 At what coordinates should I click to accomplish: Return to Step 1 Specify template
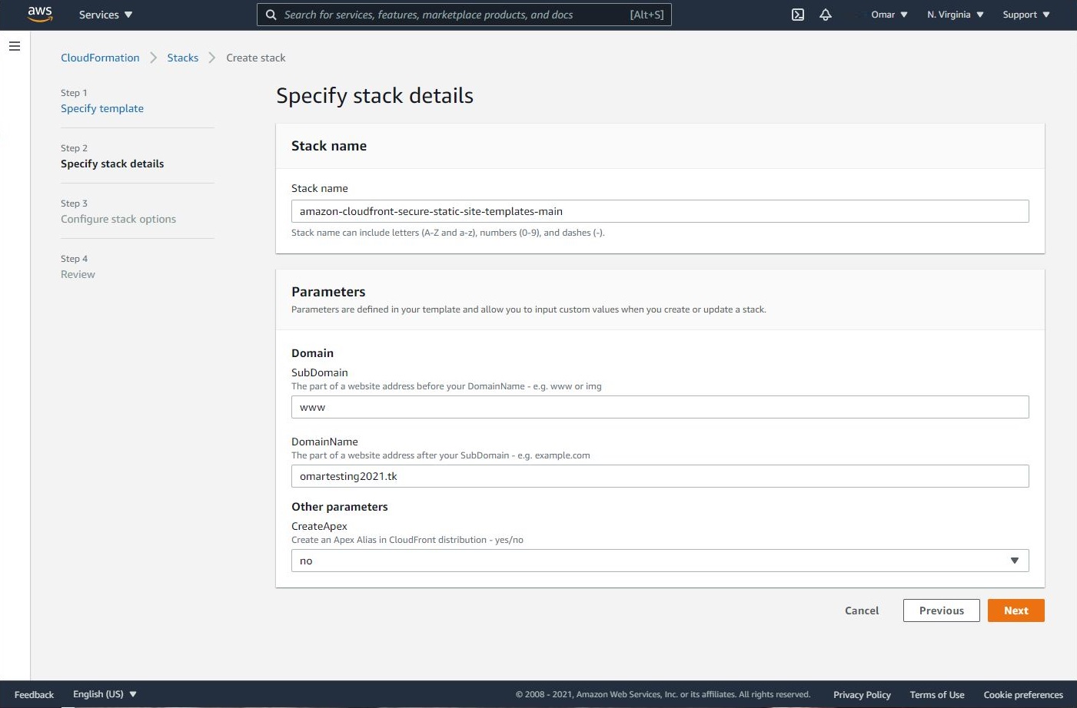(x=102, y=108)
